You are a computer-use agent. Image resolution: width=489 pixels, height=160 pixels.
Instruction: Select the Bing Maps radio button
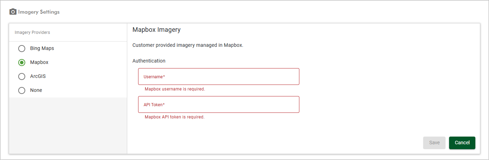22,48
